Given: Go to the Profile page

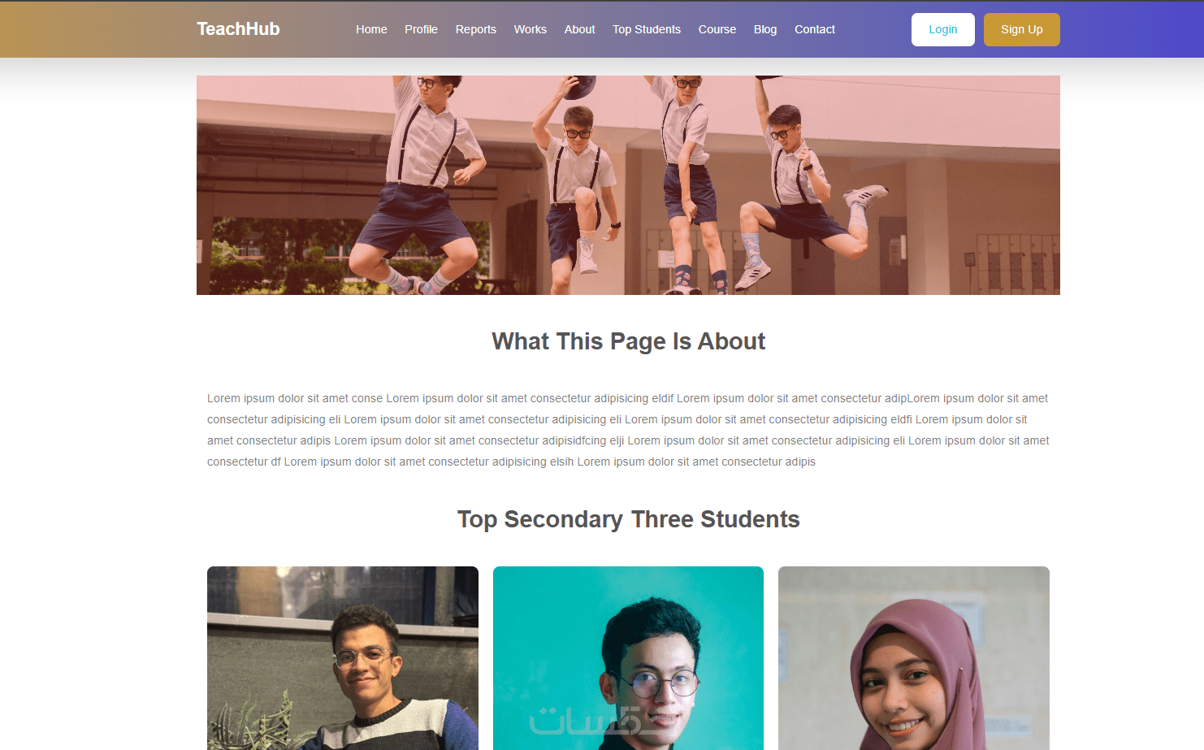Looking at the screenshot, I should (x=421, y=29).
